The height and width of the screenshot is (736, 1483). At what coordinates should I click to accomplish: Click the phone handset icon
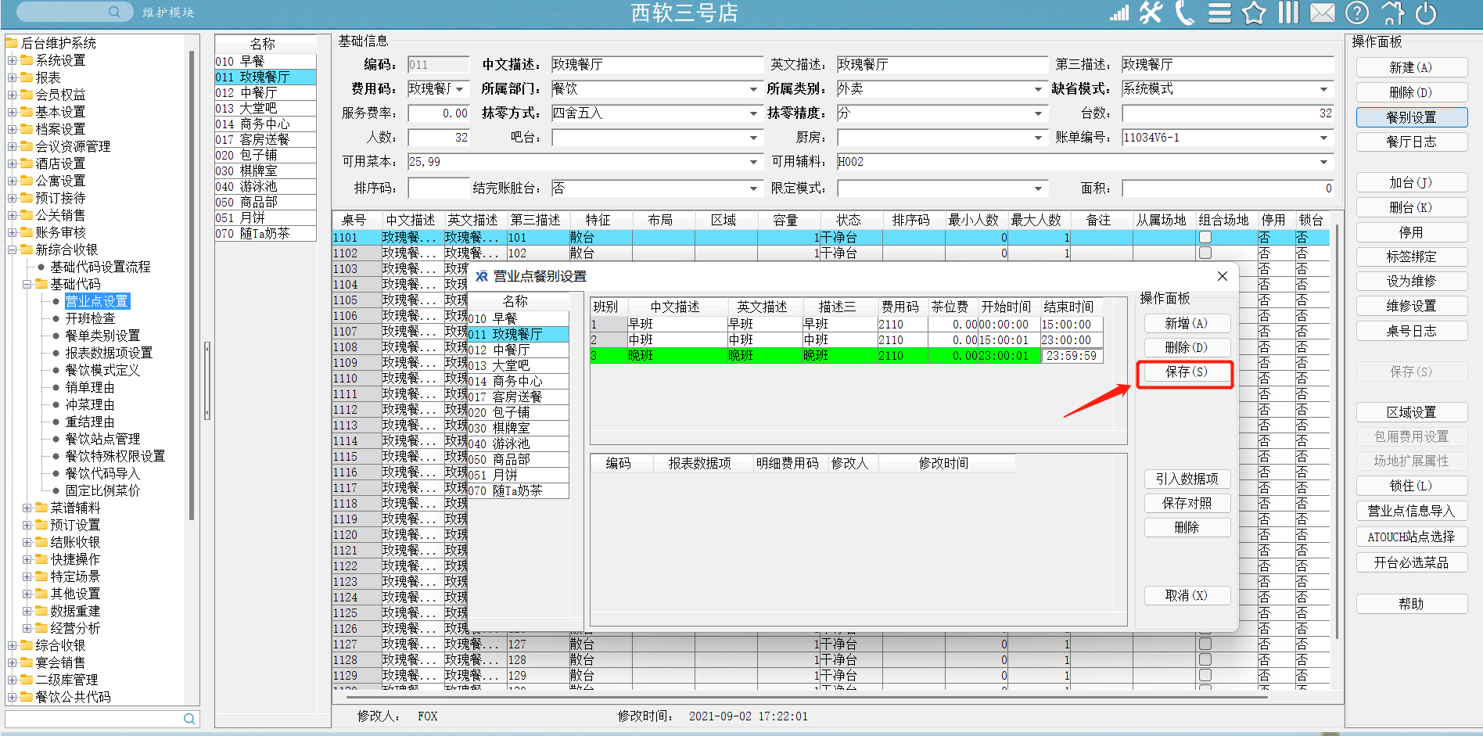click(1185, 13)
